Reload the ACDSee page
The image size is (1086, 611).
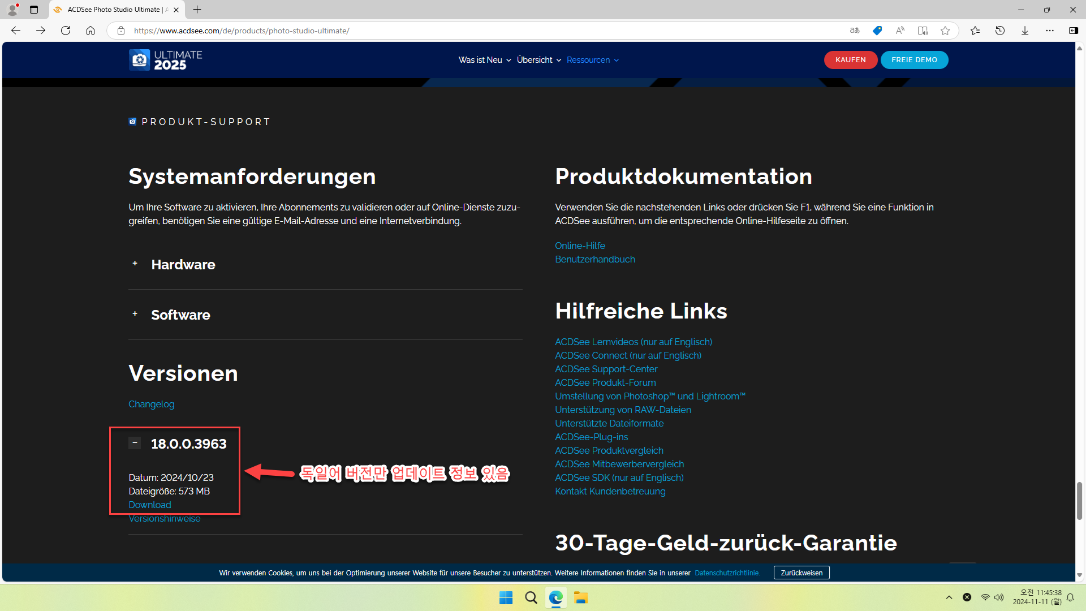(66, 31)
